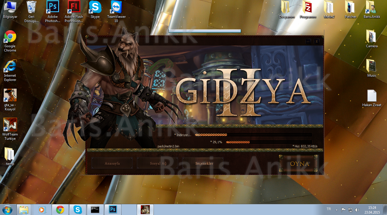This screenshot has height=215, width=387.
Task: Minimize the Gidzya patcher window
Action: tap(308, 41)
